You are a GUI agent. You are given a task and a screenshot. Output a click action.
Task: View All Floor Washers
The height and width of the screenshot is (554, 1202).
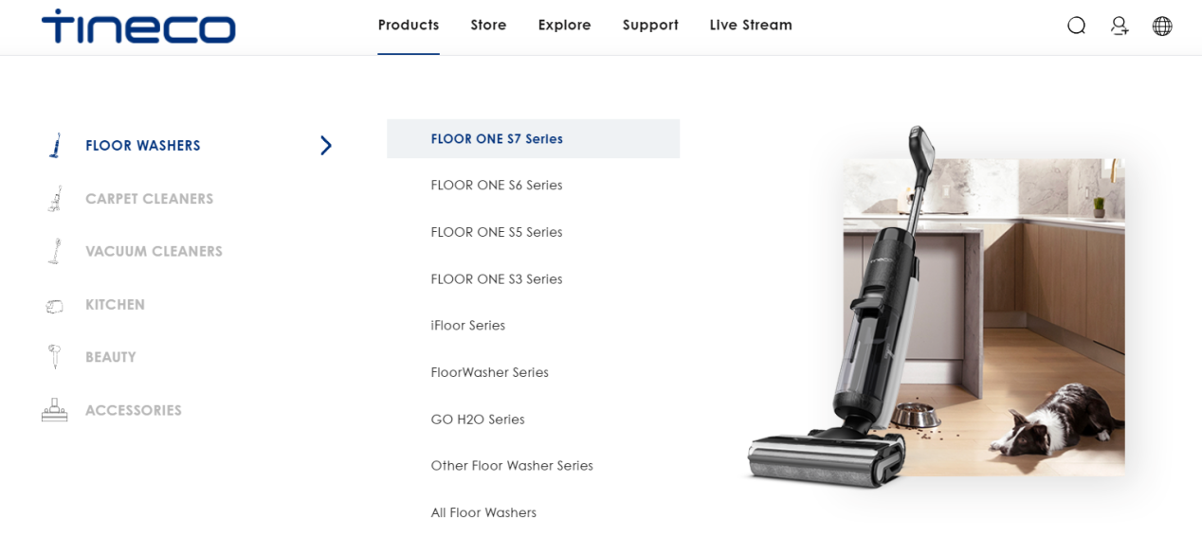(483, 512)
